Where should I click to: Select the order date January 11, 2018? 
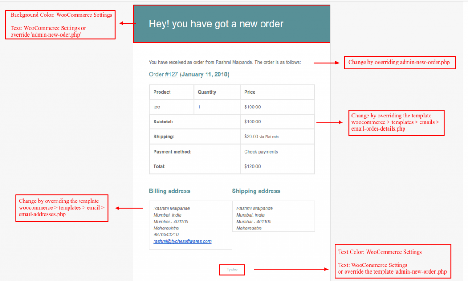coord(204,74)
